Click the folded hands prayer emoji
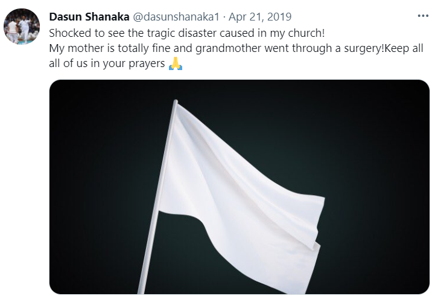This screenshot has width=441, height=299. (x=176, y=63)
